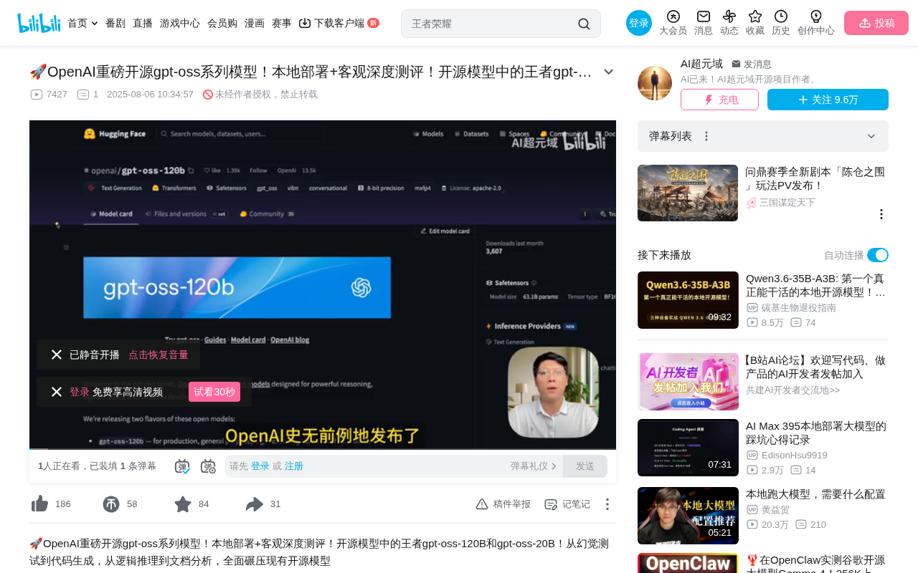This screenshot has width=918, height=573.
Task: Open 弹幕礼仪 etiquette link
Action: click(534, 466)
